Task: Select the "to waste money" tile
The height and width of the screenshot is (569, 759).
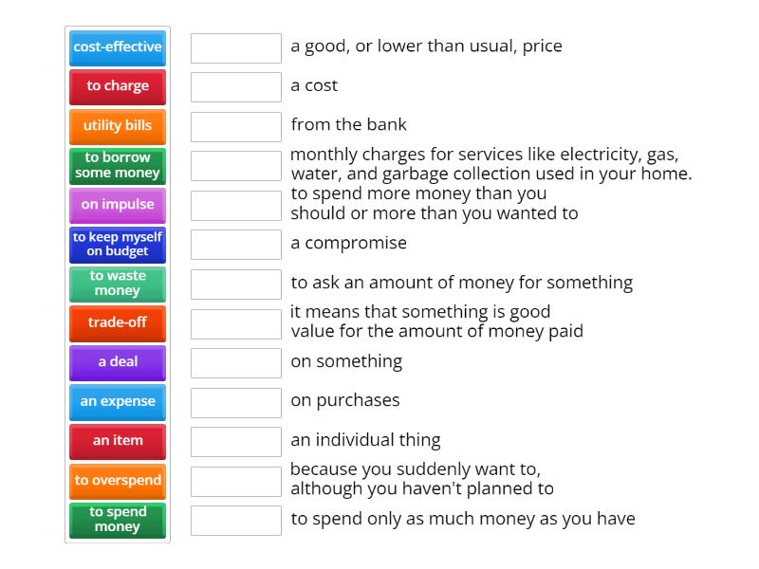Action: 117,283
